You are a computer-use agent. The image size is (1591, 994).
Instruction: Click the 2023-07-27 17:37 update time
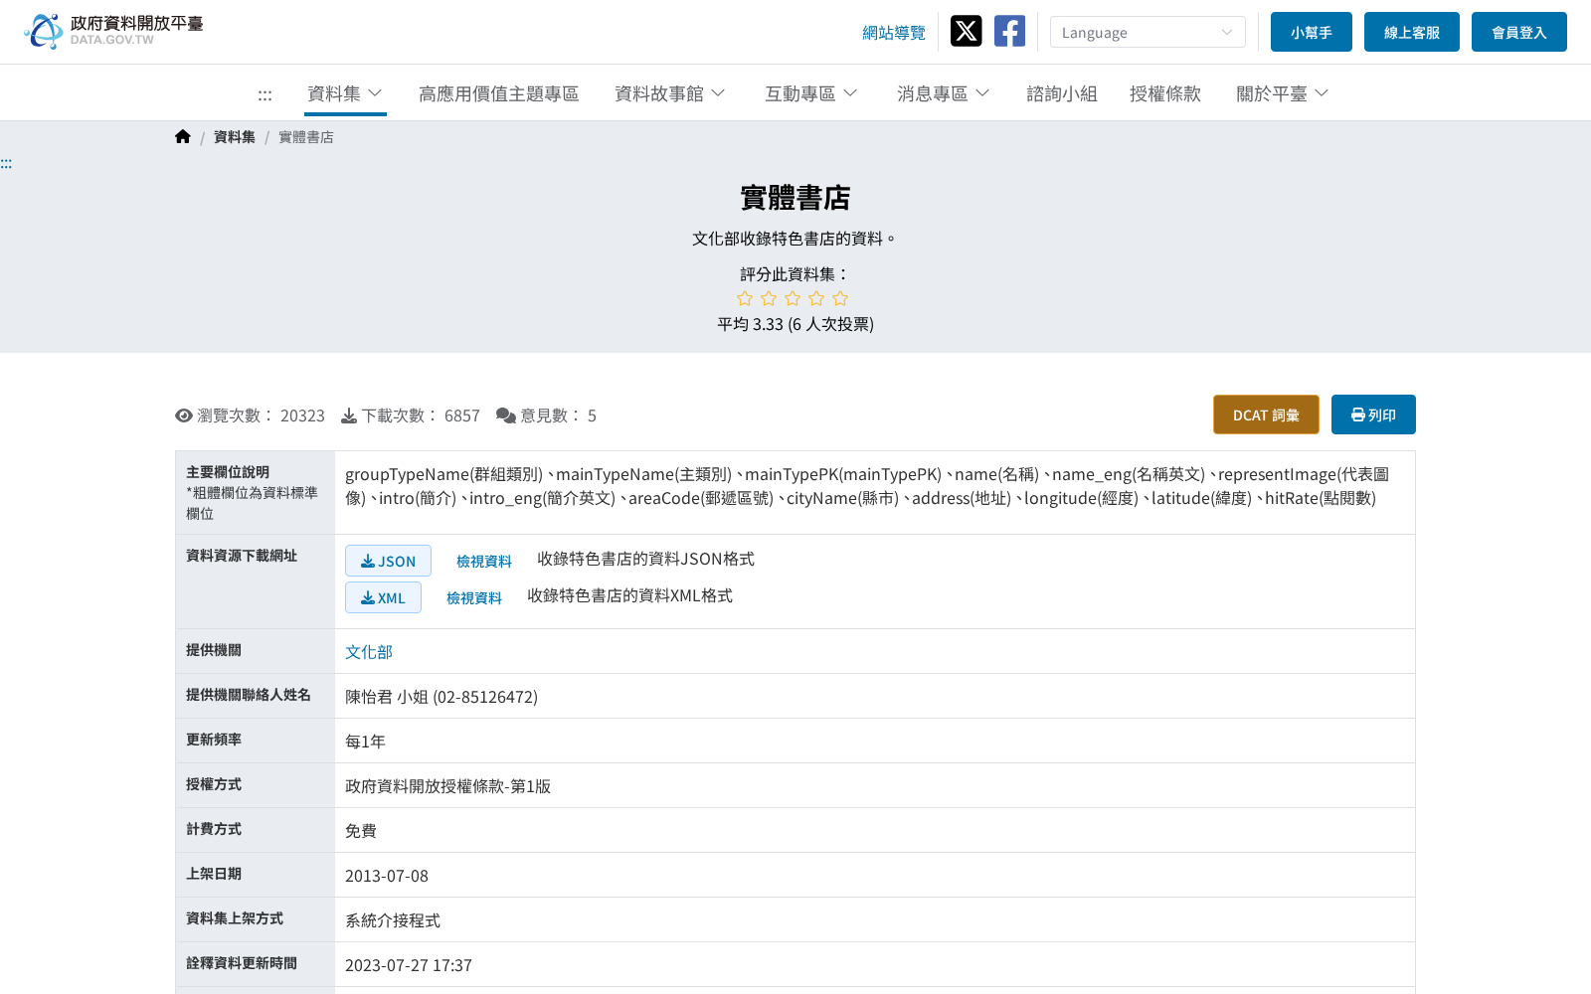coord(409,965)
